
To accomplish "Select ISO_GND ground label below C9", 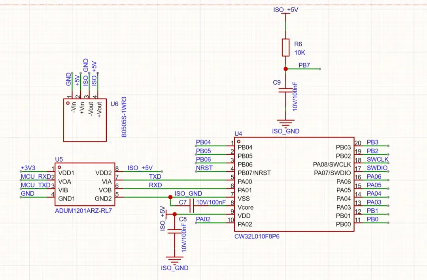I will click(x=286, y=131).
